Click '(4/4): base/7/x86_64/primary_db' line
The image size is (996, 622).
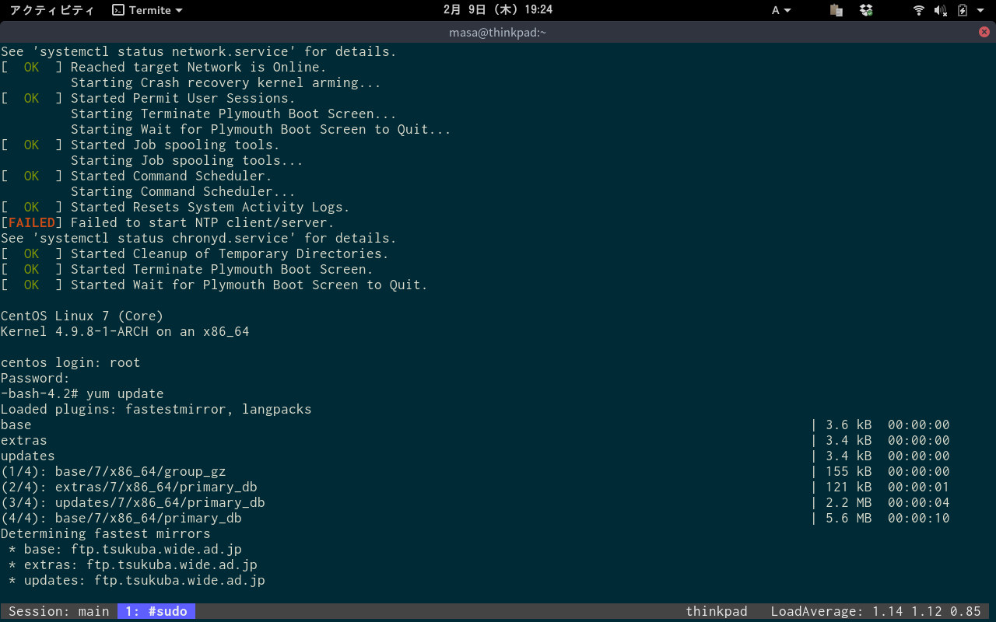[121, 518]
